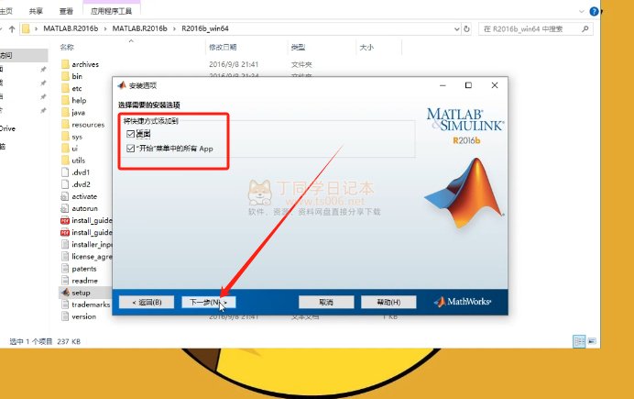Expand breadcrumb arrow before R2016b_win64
634x399 pixels.
174,28
